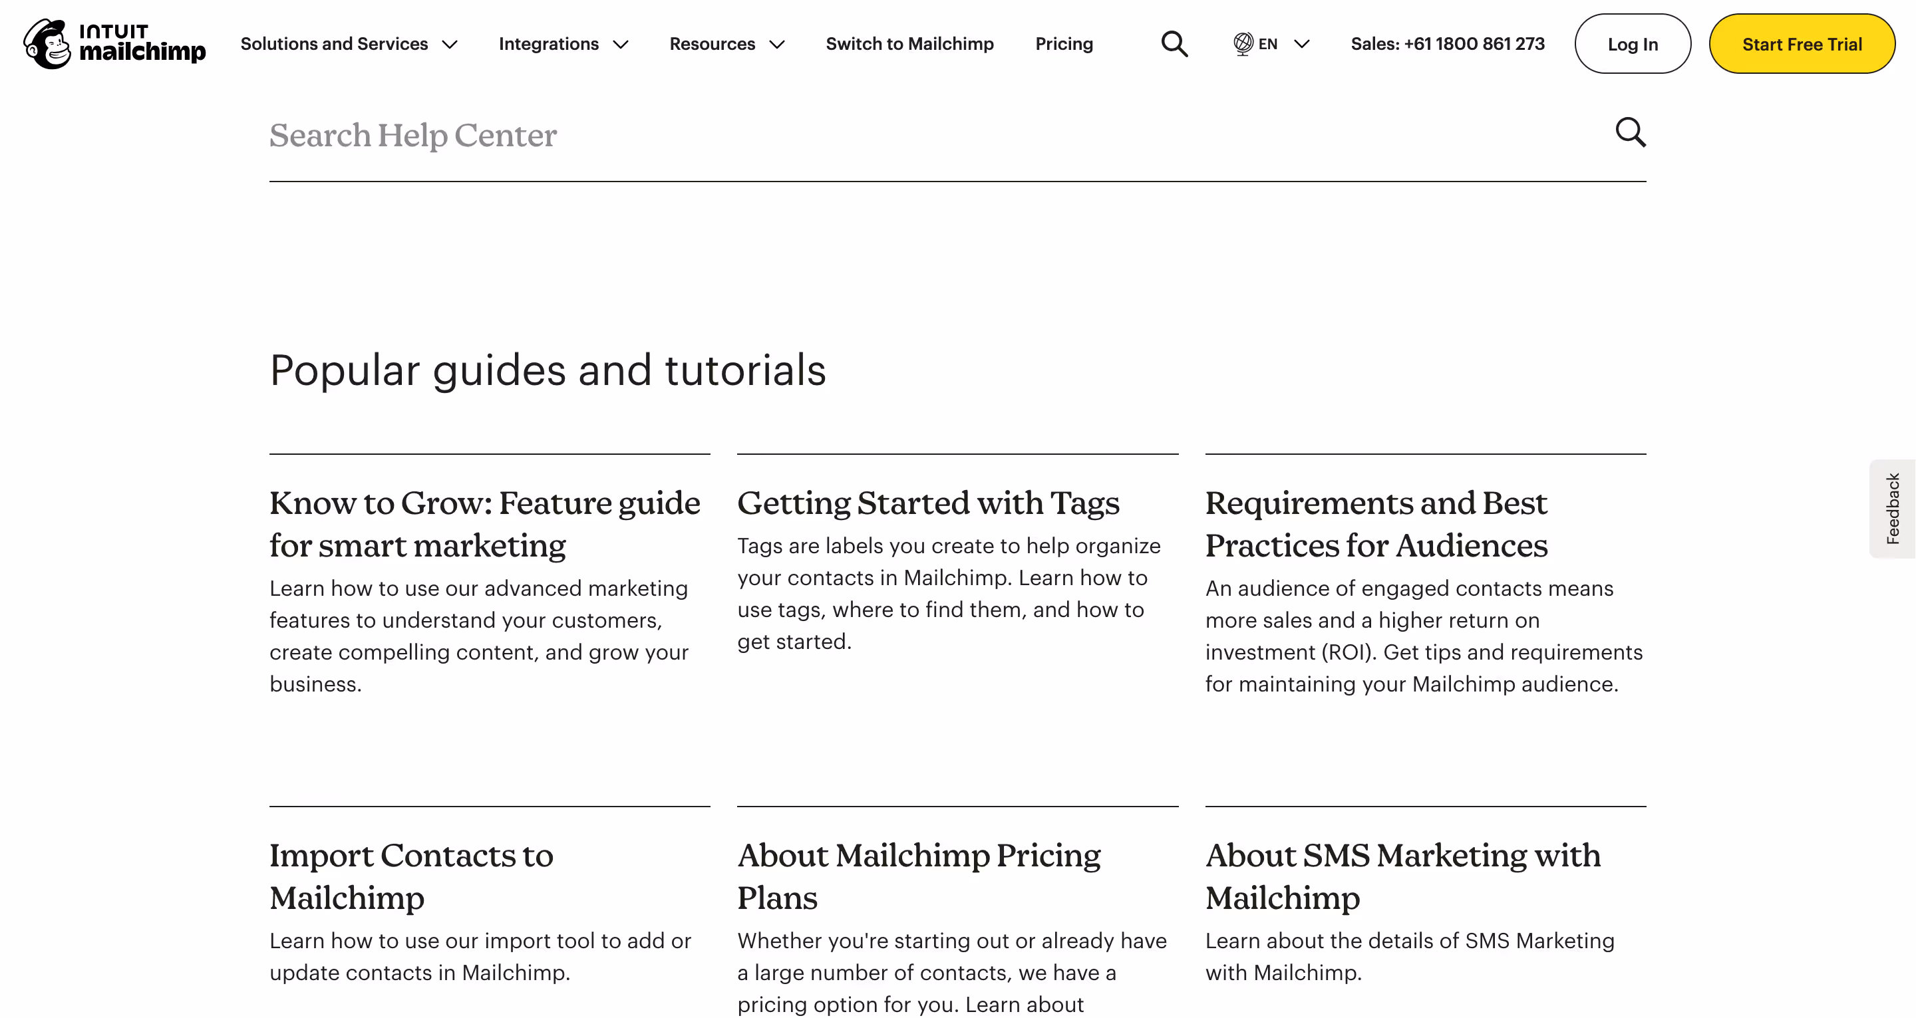The width and height of the screenshot is (1916, 1018).
Task: Open Import Contacts to Mailchimp guide
Action: 410,876
